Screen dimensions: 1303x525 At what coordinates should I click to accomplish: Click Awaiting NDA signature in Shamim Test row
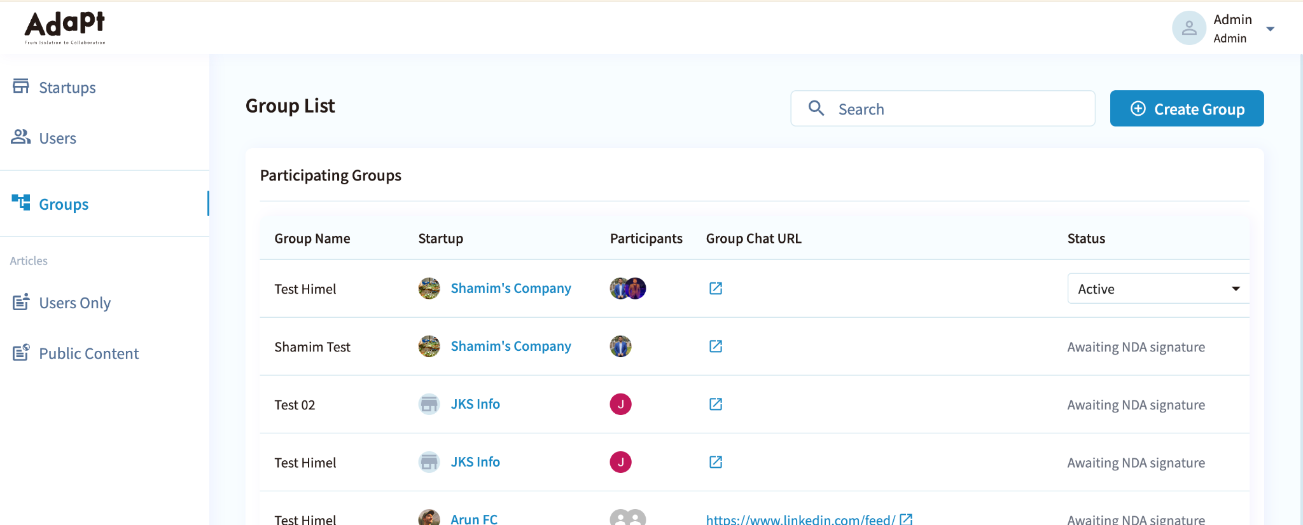click(1136, 347)
